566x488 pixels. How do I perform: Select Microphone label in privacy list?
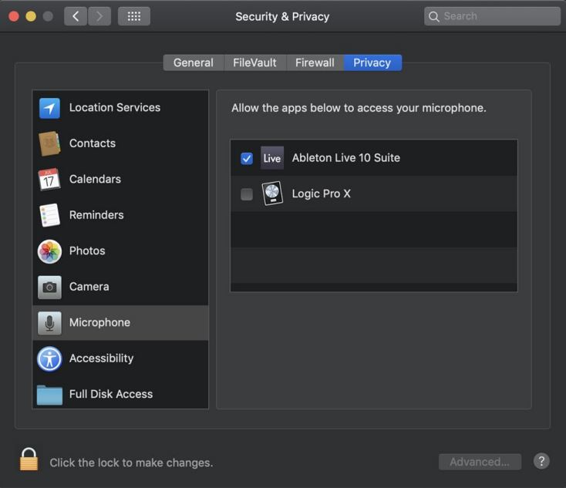(x=99, y=322)
